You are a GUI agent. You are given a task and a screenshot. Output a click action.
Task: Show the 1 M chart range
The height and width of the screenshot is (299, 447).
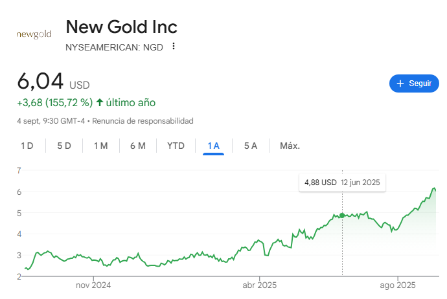coord(100,146)
